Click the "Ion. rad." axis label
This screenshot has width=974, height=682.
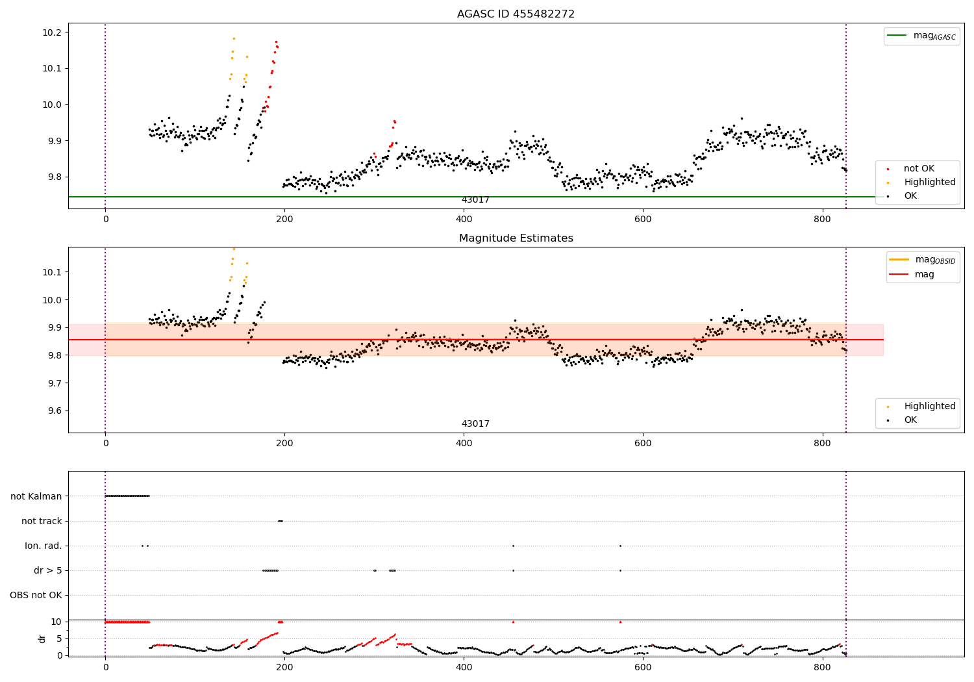[x=44, y=546]
